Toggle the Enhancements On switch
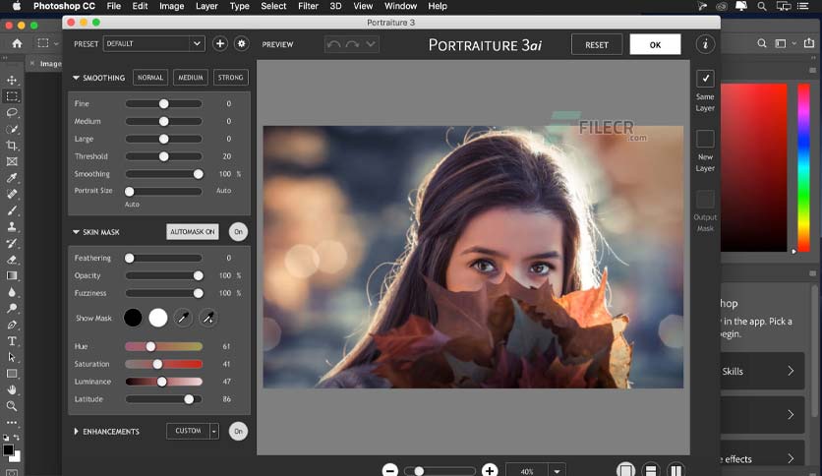 click(238, 432)
